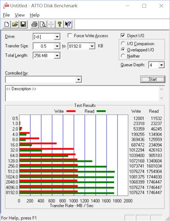The height and width of the screenshot is (221, 170).
Task: Open the Controlled by combo box
Action: [x=43, y=80]
